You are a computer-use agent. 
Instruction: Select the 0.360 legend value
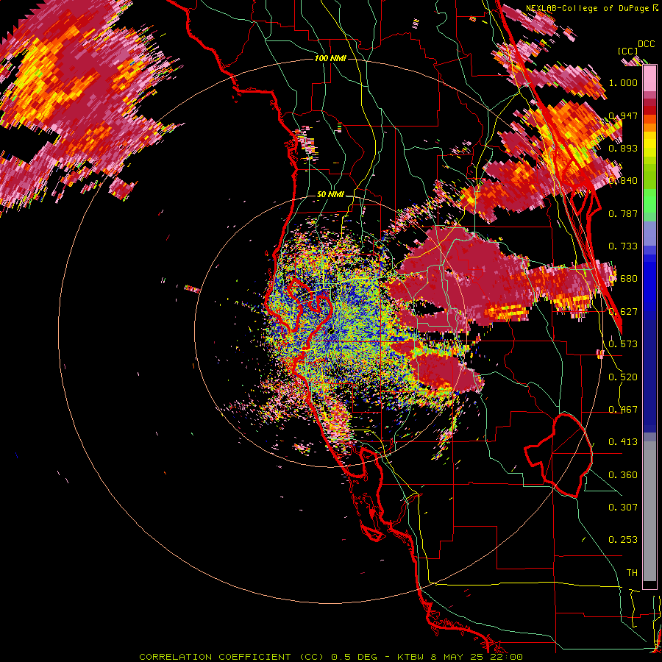(623, 475)
